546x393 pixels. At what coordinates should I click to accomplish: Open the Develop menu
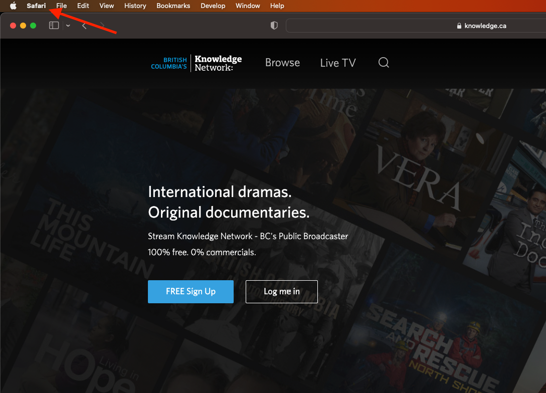(x=213, y=6)
